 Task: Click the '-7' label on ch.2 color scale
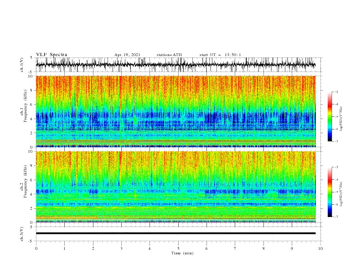coord(336,217)
